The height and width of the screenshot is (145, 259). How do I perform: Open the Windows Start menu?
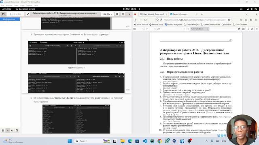pos(70,141)
